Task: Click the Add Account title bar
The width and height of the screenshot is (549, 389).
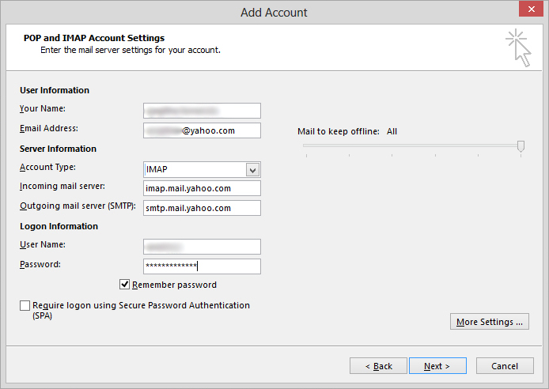Action: click(x=274, y=13)
